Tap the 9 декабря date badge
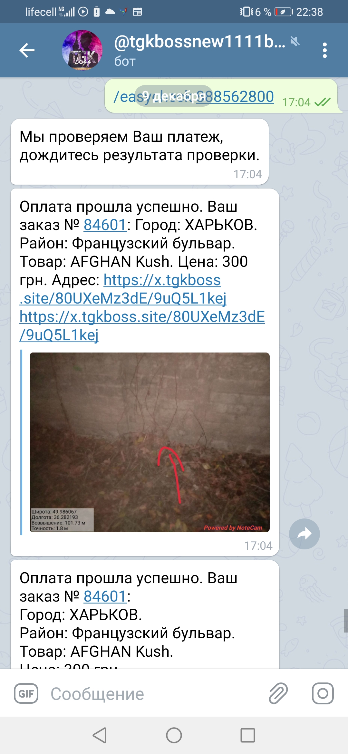 click(x=174, y=96)
